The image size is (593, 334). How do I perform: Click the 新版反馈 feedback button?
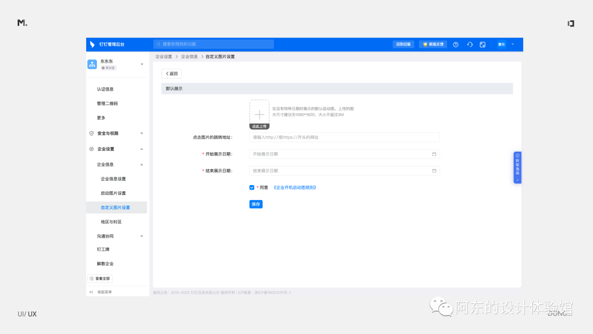click(x=433, y=44)
